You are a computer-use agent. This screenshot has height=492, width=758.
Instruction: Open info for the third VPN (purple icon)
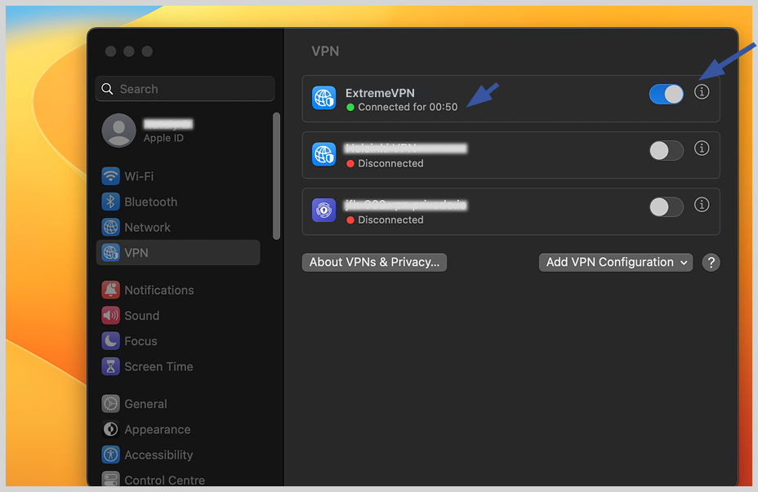click(702, 205)
